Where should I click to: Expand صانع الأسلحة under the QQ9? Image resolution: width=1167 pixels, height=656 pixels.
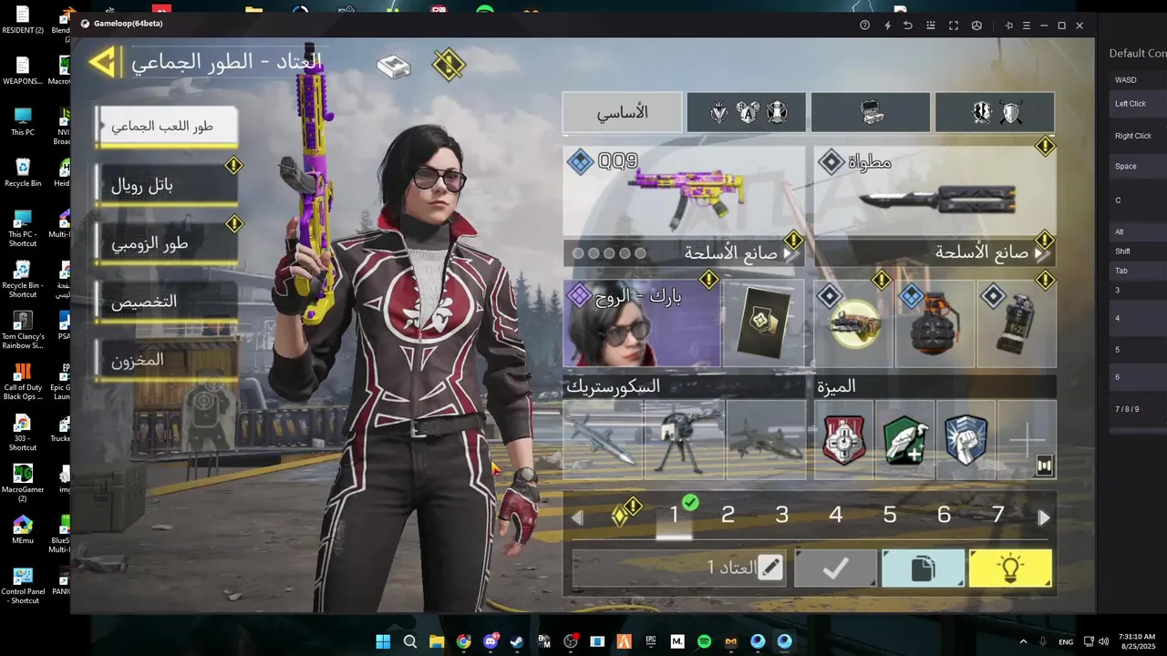684,252
